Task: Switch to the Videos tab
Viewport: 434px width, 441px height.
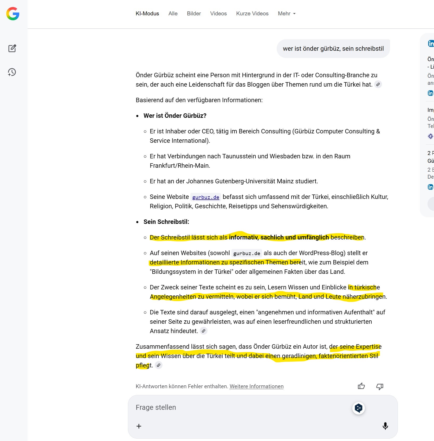Action: [x=218, y=14]
